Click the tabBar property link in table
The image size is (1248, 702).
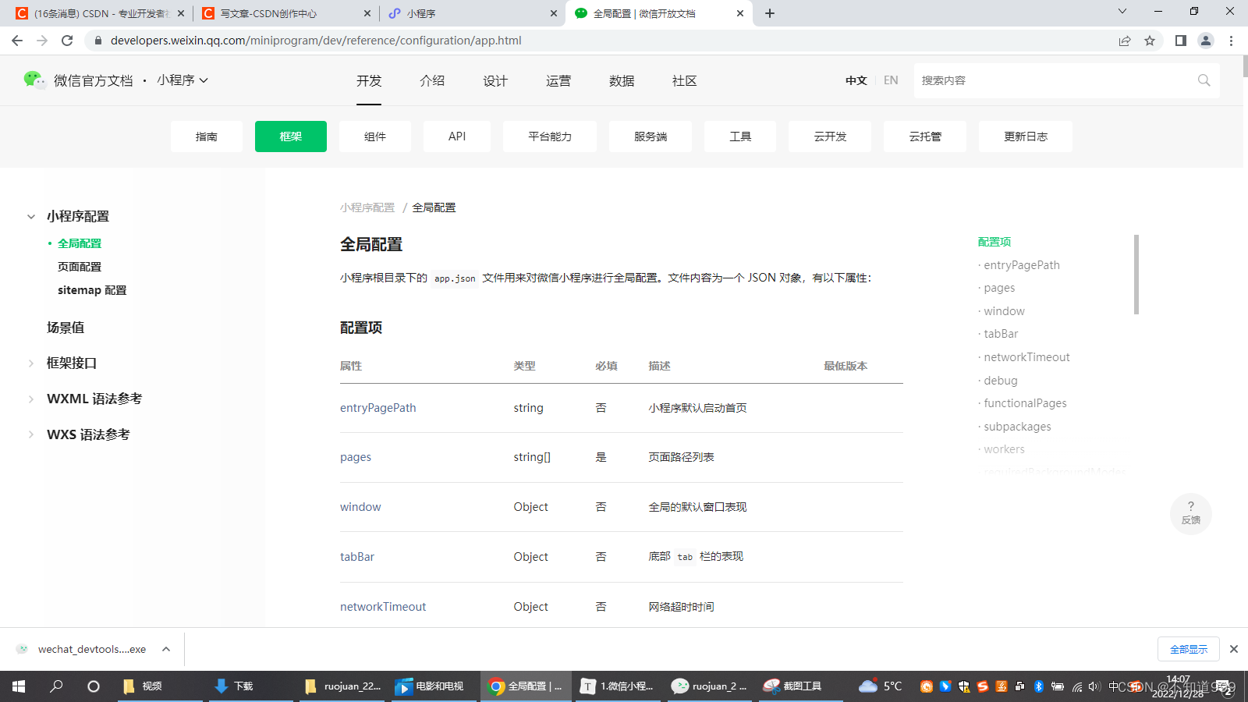[x=357, y=557]
